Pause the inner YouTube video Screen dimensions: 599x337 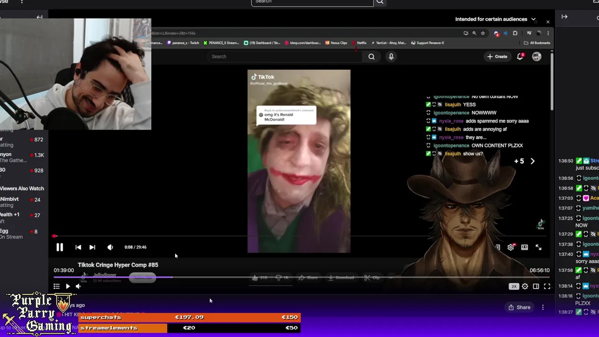pyautogui.click(x=60, y=247)
